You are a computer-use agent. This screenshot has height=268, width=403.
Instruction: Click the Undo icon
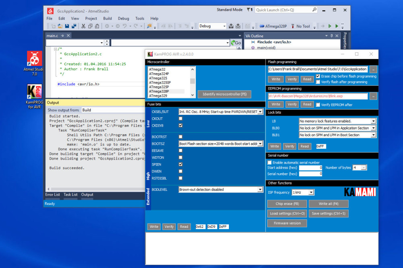pos(124,26)
